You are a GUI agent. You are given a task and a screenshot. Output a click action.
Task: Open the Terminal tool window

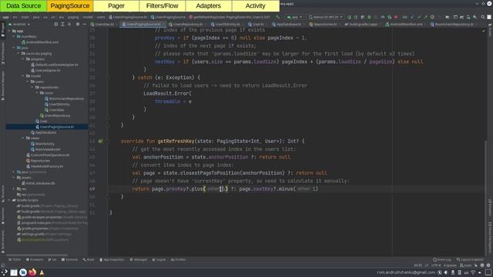tap(69, 260)
